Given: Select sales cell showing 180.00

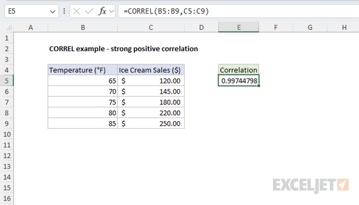Looking at the screenshot, I should (151, 102).
